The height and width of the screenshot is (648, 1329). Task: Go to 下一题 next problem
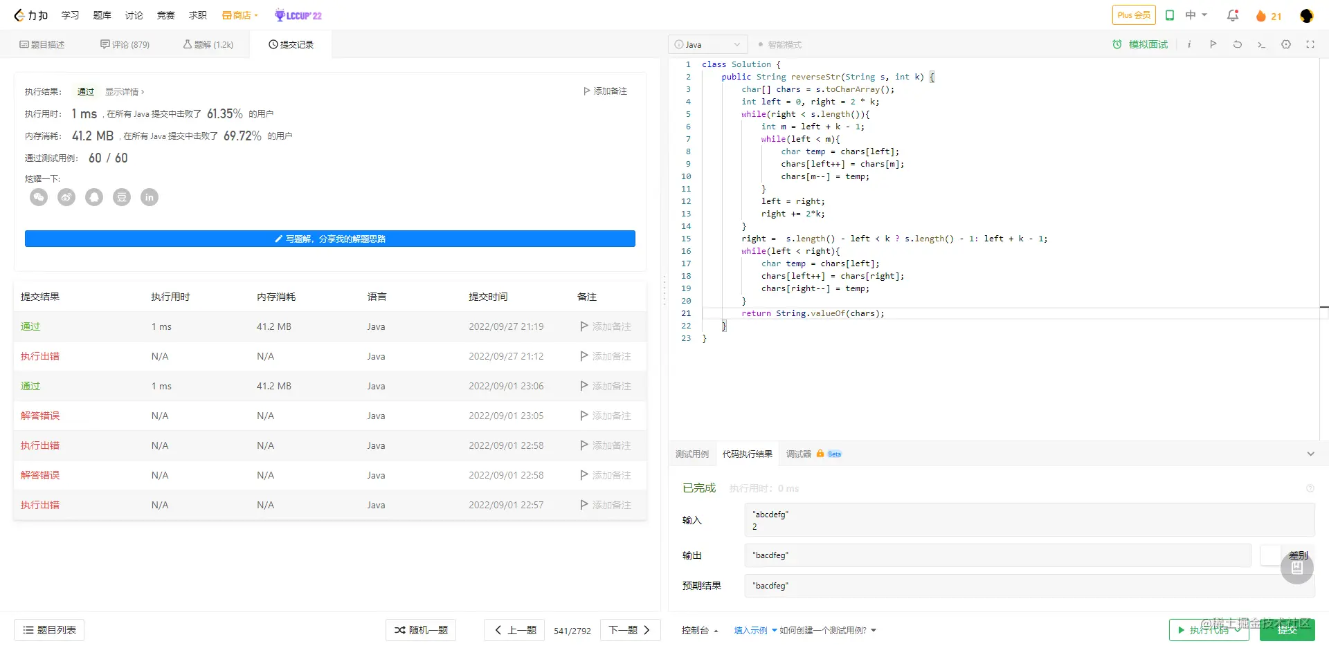coord(630,630)
